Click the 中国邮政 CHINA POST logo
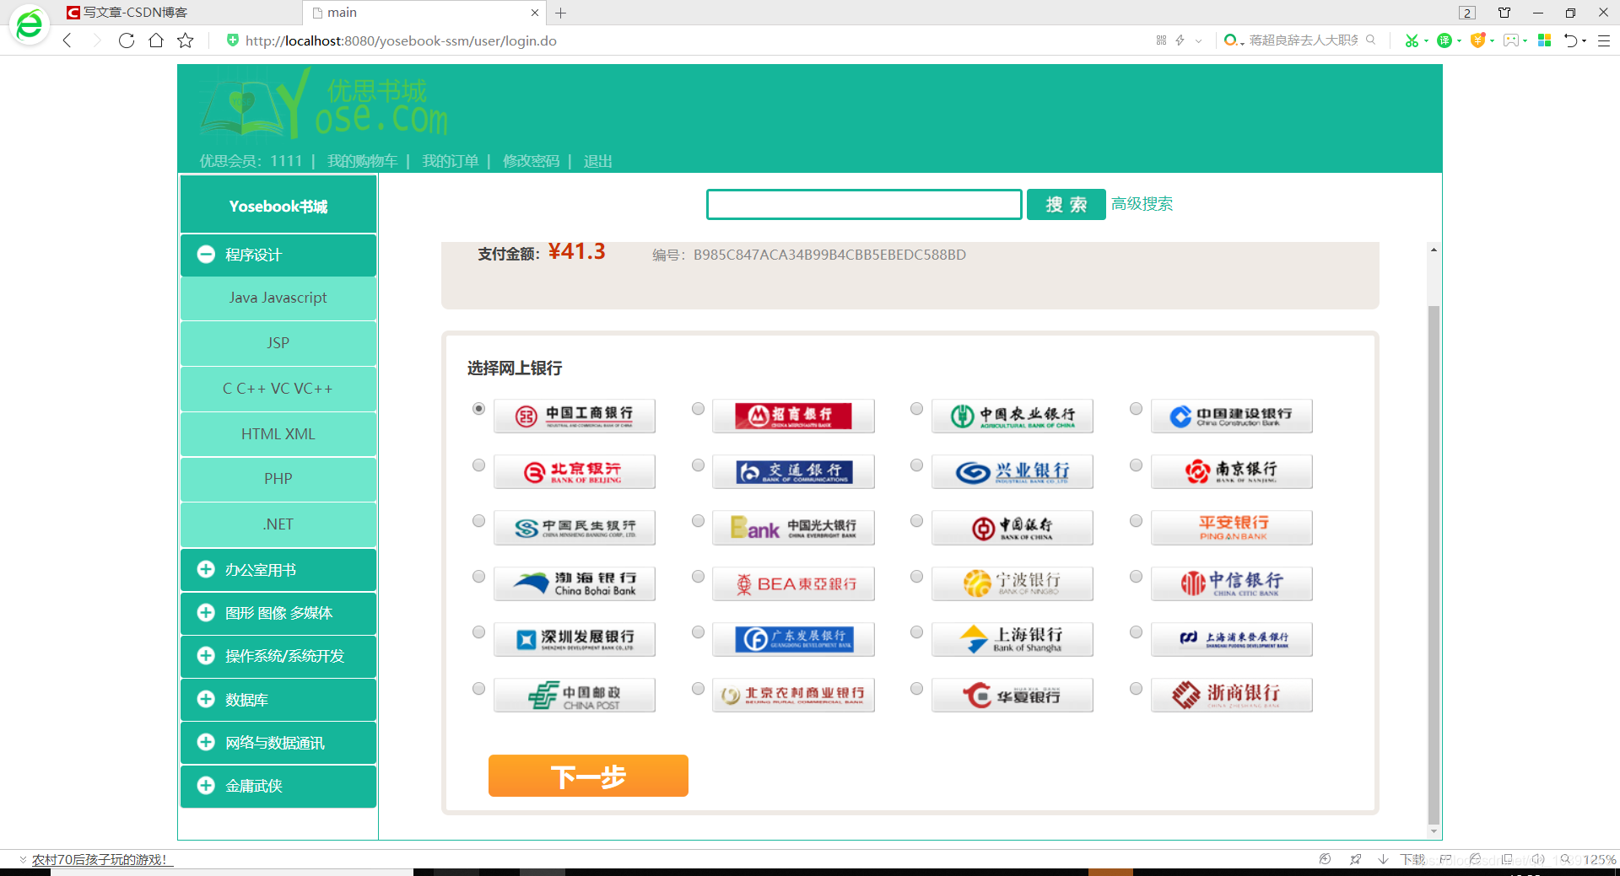 [x=575, y=695]
